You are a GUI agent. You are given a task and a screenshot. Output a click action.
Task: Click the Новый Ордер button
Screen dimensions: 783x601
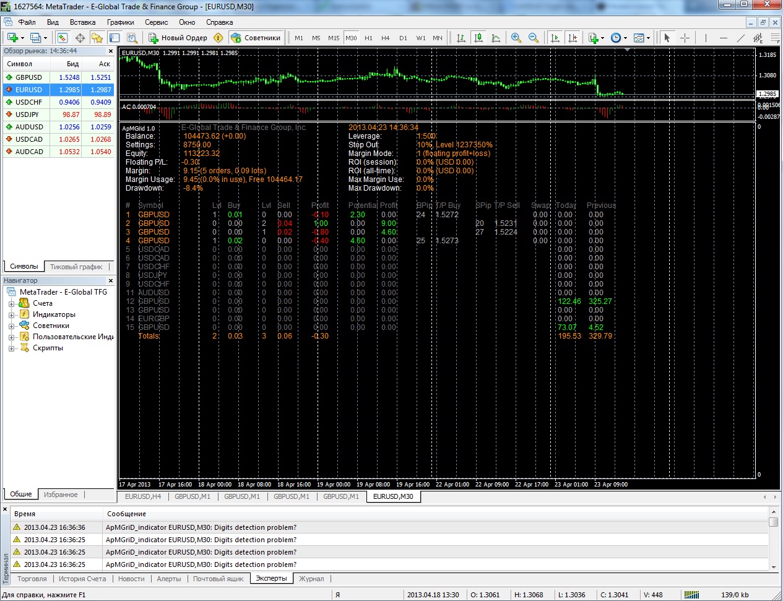pos(178,38)
